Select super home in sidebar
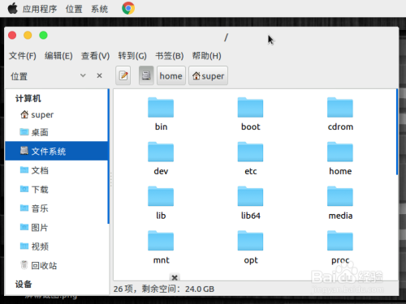Screen dimensions: 406x304 coord(56,114)
